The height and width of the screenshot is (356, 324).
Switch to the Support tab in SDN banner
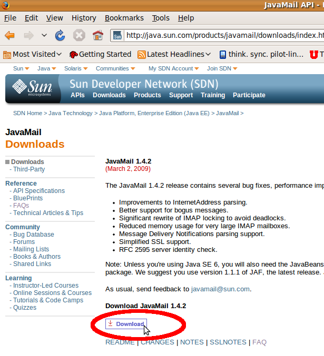point(181,95)
